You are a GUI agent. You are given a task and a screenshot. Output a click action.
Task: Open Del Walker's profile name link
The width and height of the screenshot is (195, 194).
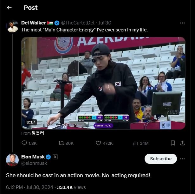click(33, 23)
